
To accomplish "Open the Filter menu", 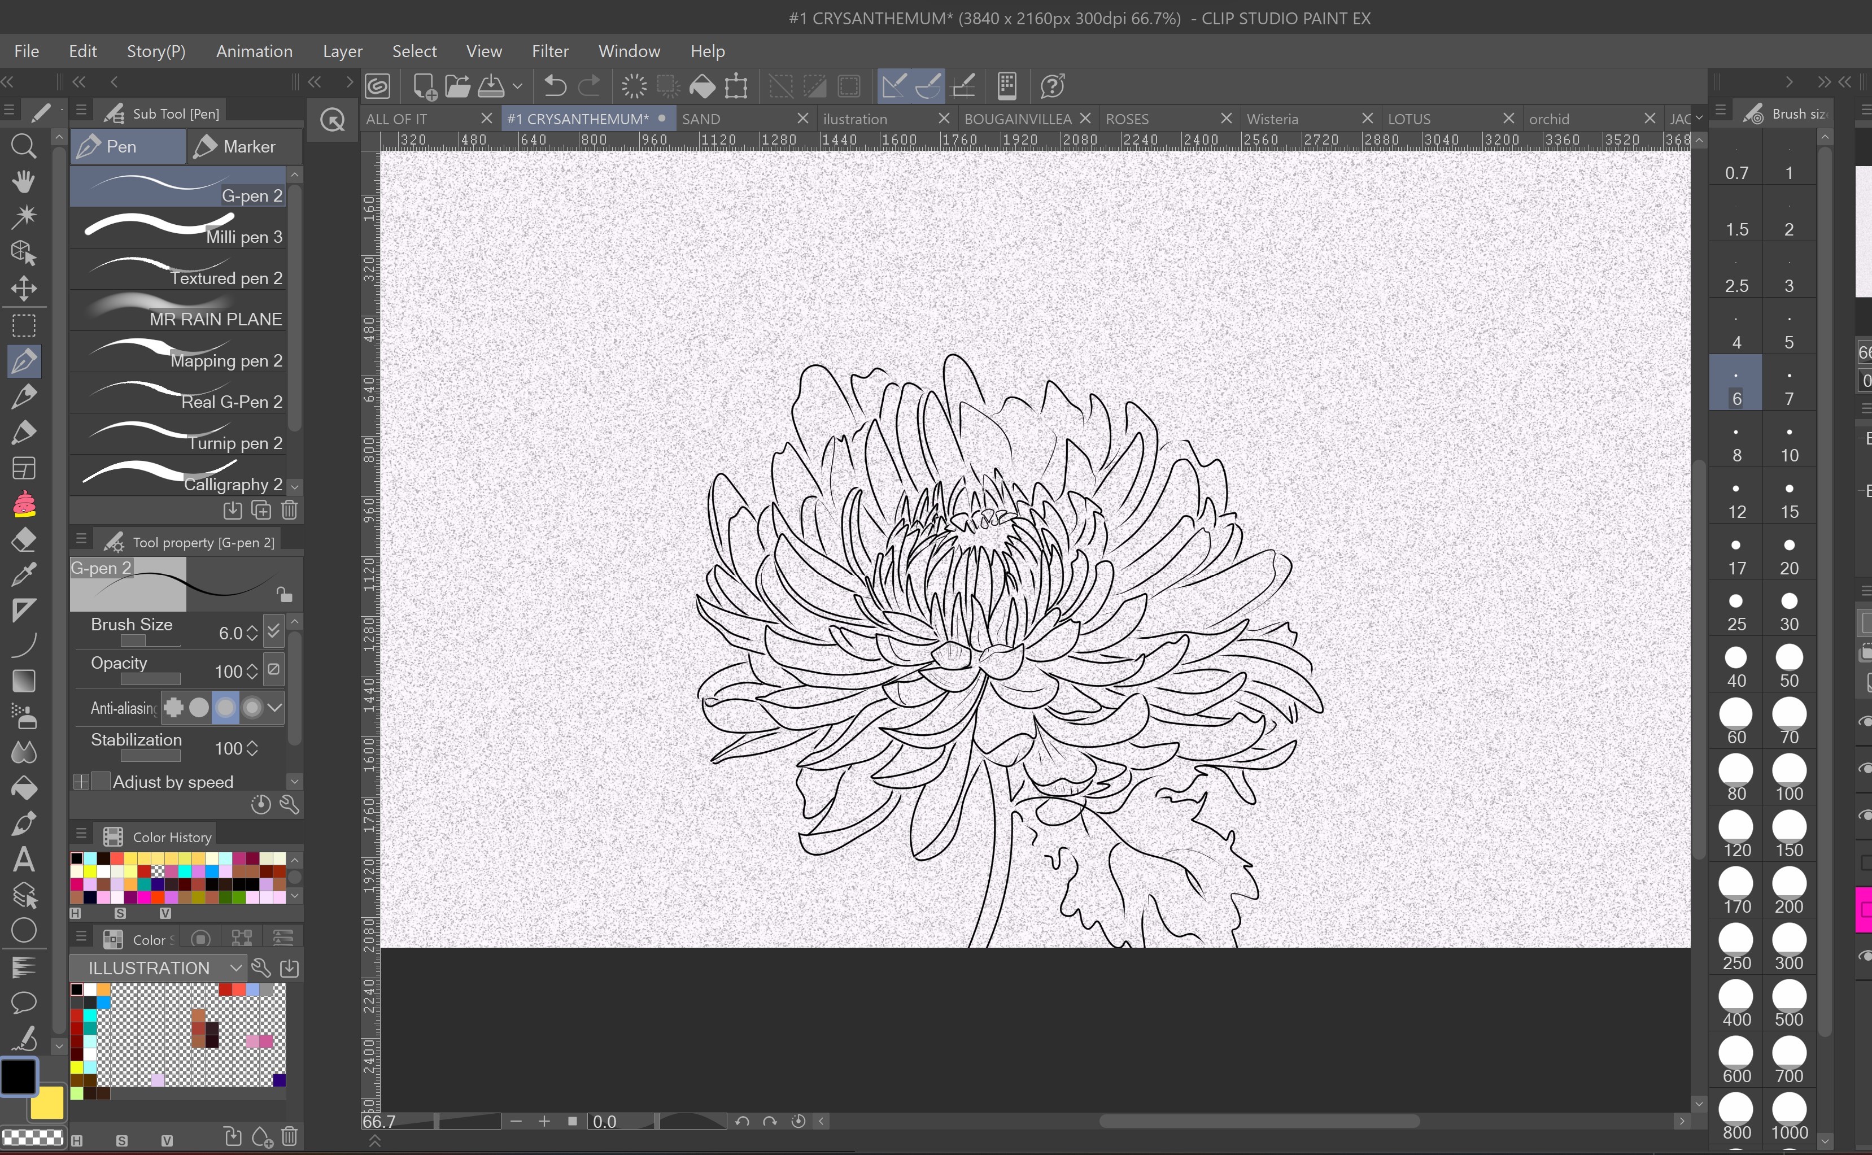I will [x=550, y=51].
